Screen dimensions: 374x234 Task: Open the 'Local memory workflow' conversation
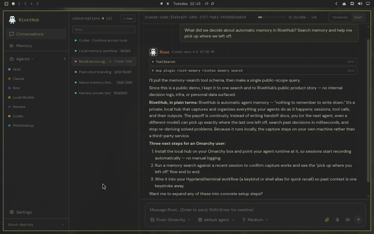point(104,51)
